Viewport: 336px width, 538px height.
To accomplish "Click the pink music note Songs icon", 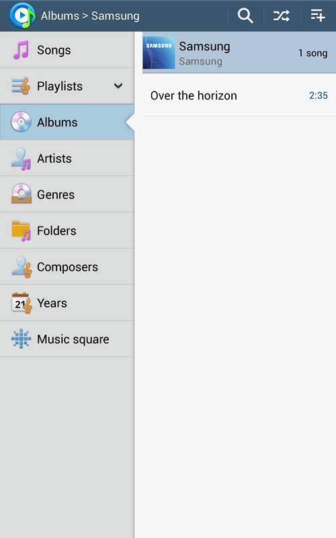I will [x=22, y=50].
